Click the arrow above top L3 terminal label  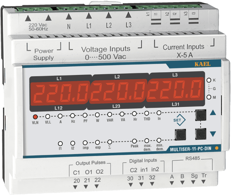tap(128, 15)
